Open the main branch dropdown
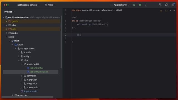 (50, 5)
